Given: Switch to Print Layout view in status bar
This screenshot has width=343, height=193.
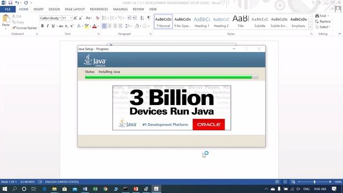Looking at the screenshot, I should tap(285, 182).
